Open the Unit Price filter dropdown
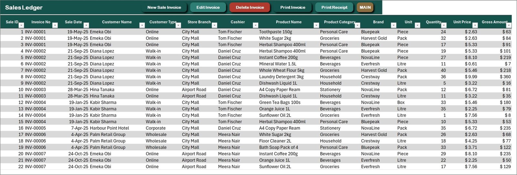517x175 pixels. click(475, 25)
